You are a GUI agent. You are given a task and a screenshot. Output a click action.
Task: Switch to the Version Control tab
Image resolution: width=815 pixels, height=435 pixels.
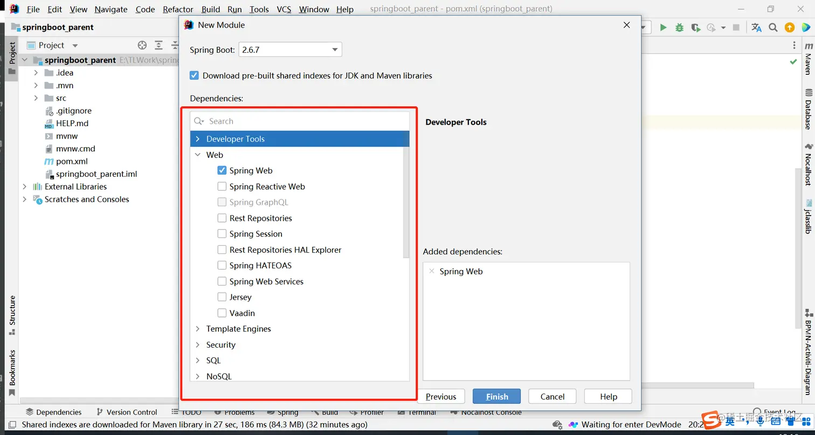pyautogui.click(x=127, y=412)
